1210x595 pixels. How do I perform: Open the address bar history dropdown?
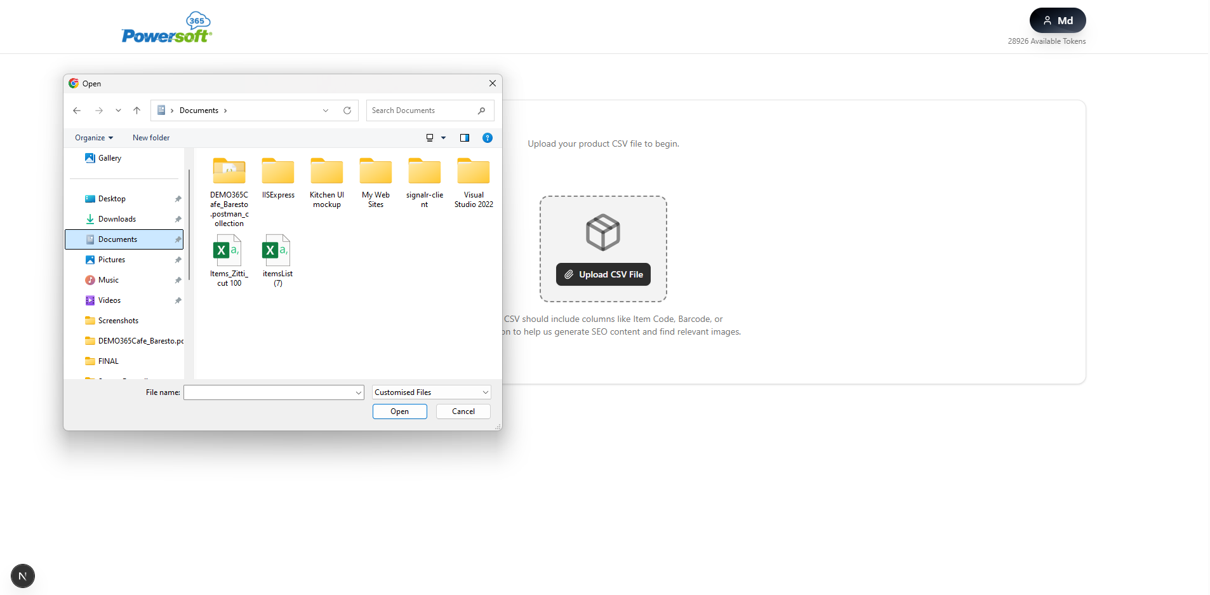click(x=326, y=110)
